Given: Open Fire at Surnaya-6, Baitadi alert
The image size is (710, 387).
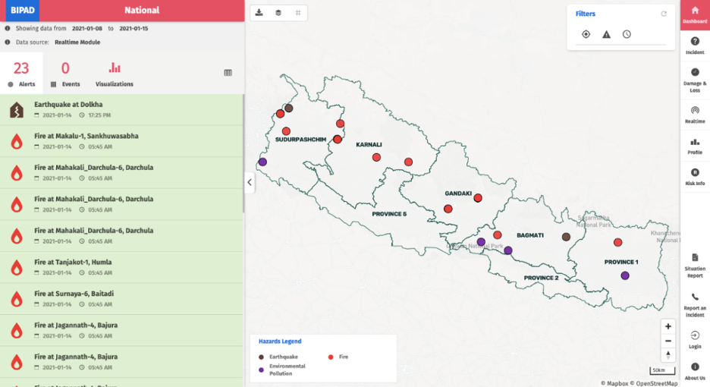Looking at the screenshot, I should 121,299.
